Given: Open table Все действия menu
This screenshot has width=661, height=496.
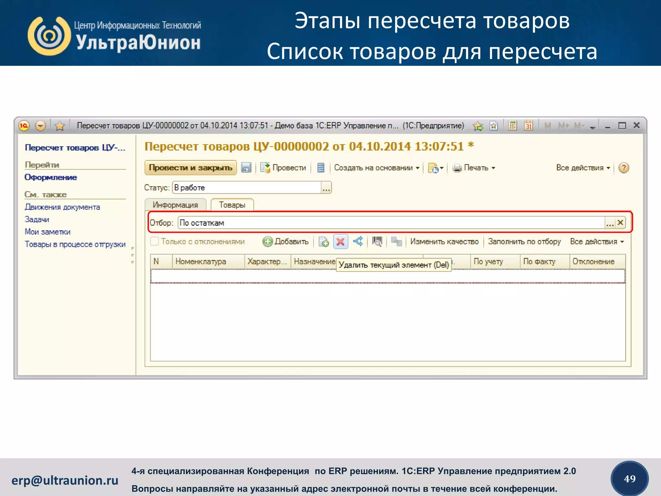Looking at the screenshot, I should pos(597,242).
